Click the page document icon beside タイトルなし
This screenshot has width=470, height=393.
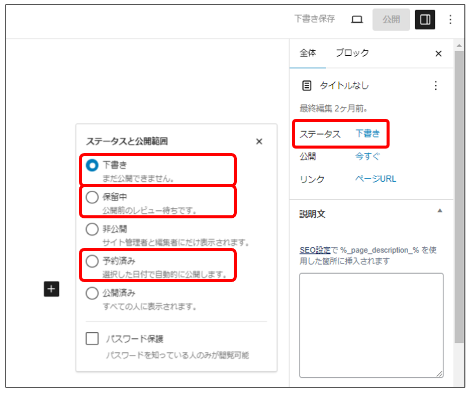click(307, 86)
